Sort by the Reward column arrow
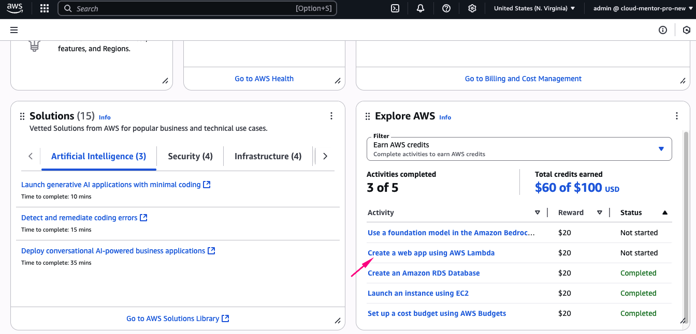The height and width of the screenshot is (334, 696). 600,212
